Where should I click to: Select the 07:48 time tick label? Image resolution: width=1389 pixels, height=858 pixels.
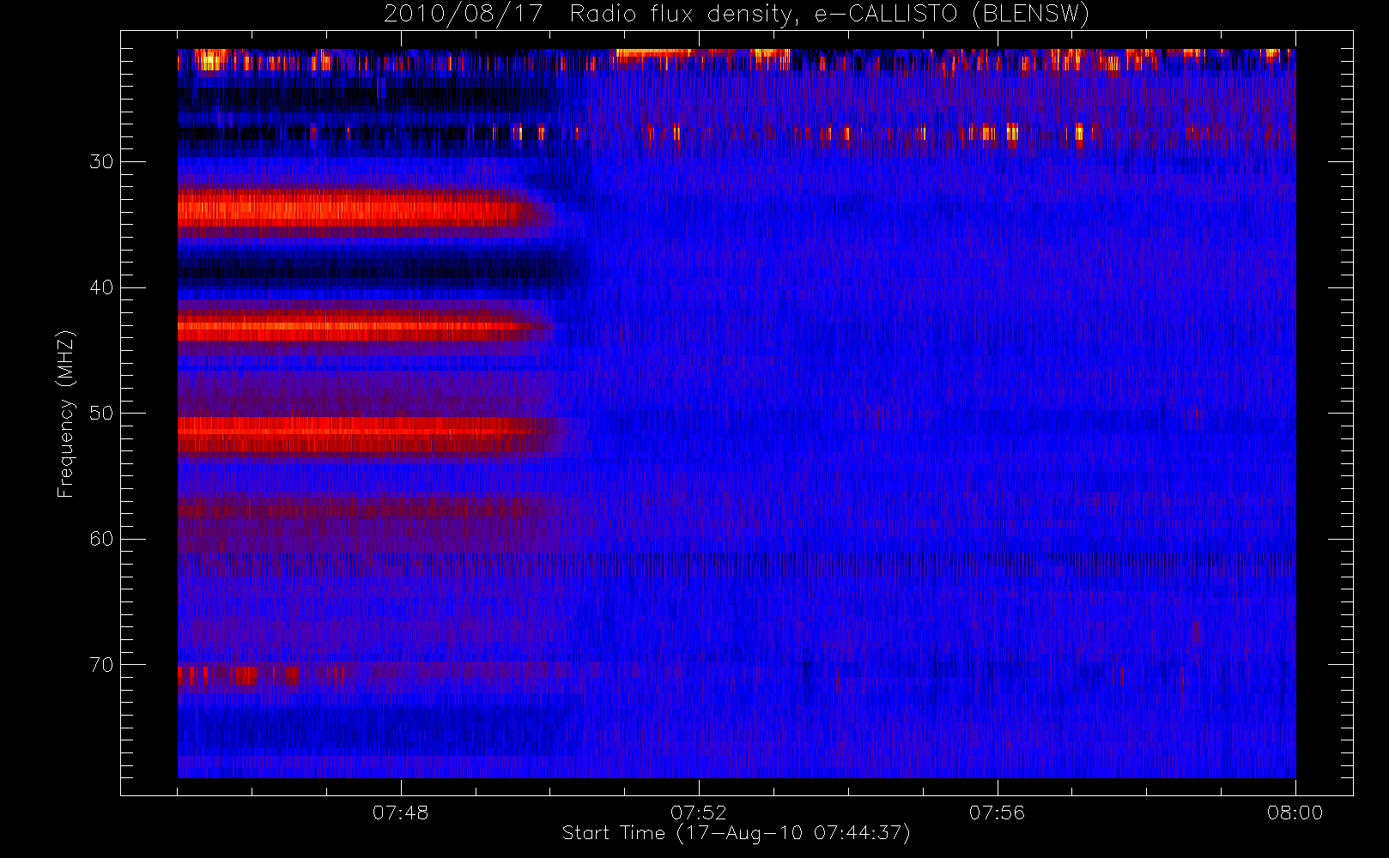point(400,813)
